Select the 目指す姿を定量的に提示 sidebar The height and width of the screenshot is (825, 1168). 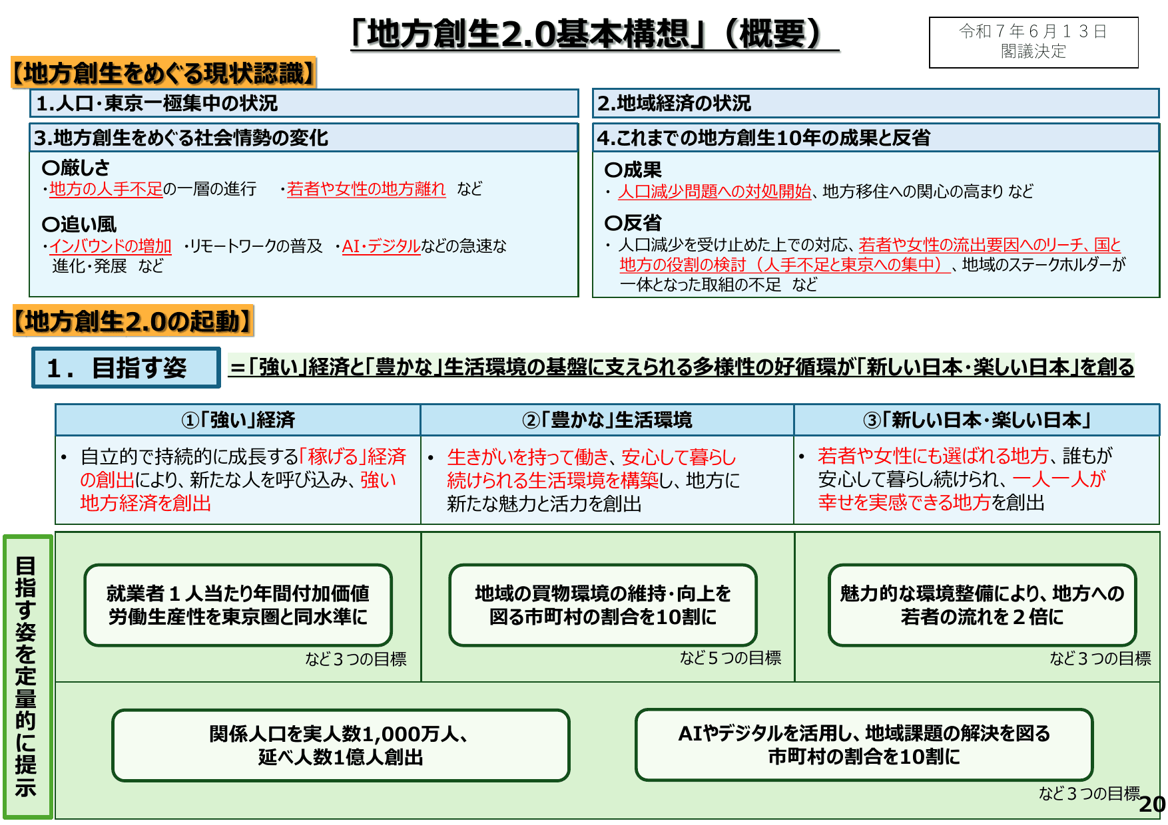(x=27, y=672)
